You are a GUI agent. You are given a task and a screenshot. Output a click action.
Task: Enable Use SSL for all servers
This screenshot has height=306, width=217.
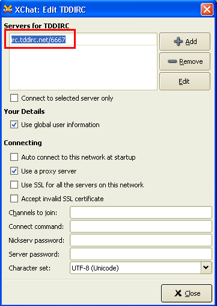(14, 185)
